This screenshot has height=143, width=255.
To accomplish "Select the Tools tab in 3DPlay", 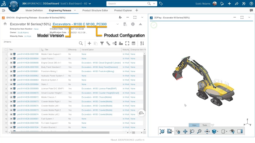I will point(205,125).
